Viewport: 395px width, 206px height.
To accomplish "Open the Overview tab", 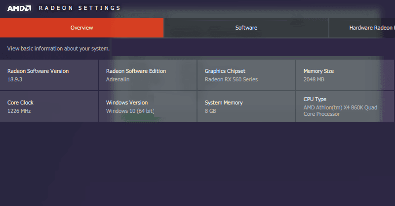I will pyautogui.click(x=81, y=28).
